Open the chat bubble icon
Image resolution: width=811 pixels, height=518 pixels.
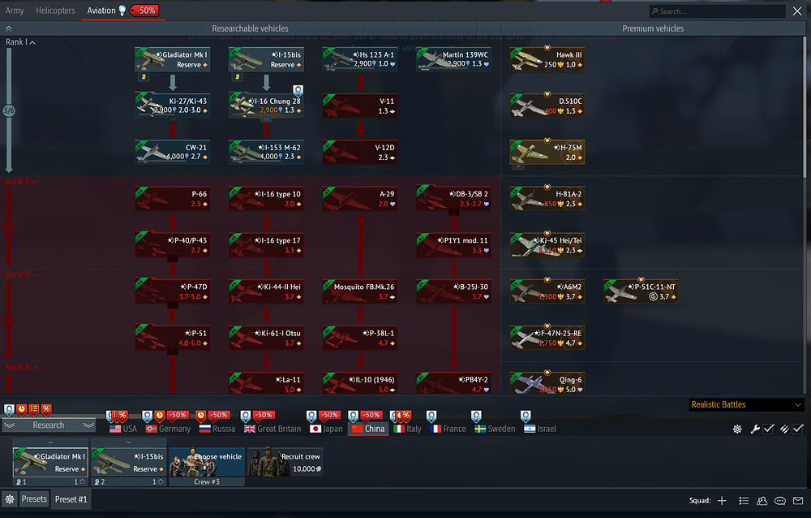pos(780,500)
